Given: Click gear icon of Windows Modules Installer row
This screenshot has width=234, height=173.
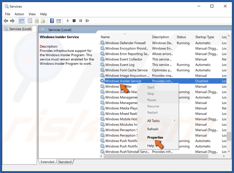Looking at the screenshot, I should pos(102,124).
